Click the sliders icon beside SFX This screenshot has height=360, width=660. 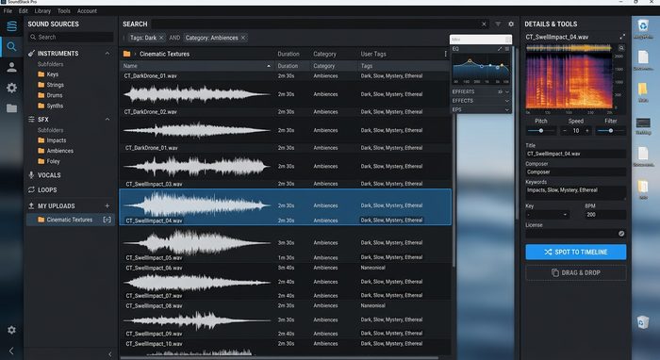[31, 120]
